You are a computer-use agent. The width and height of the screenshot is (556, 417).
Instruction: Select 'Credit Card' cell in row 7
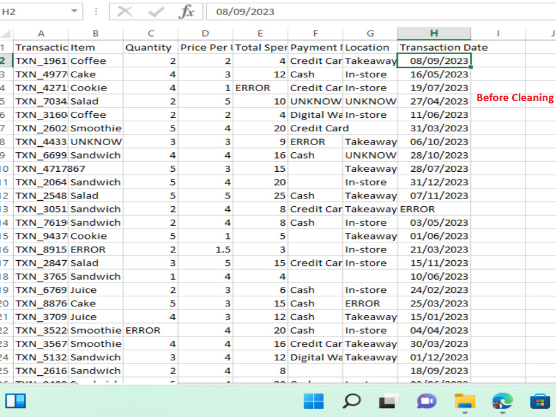(316, 128)
